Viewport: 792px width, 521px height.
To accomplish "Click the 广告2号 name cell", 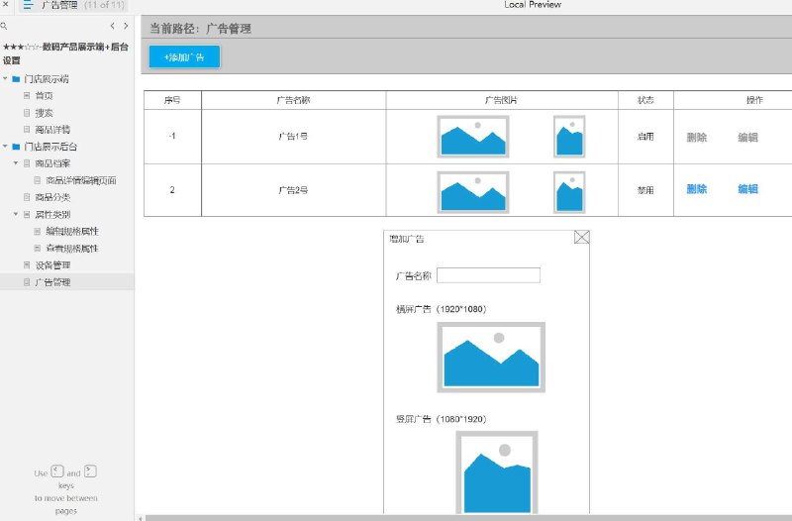I will click(293, 190).
